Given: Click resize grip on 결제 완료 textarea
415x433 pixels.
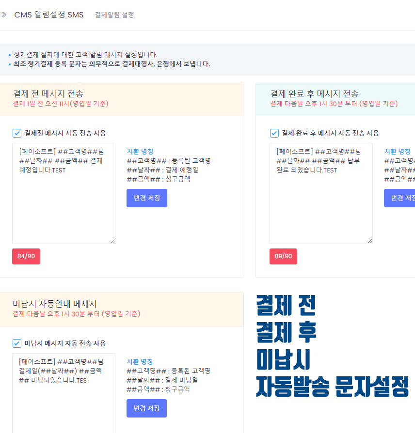Looking at the screenshot, I should point(370,241).
